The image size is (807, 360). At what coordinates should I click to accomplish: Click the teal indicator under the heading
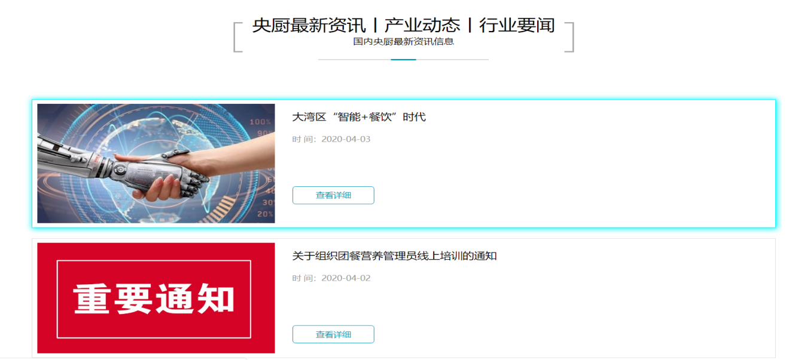(x=403, y=60)
